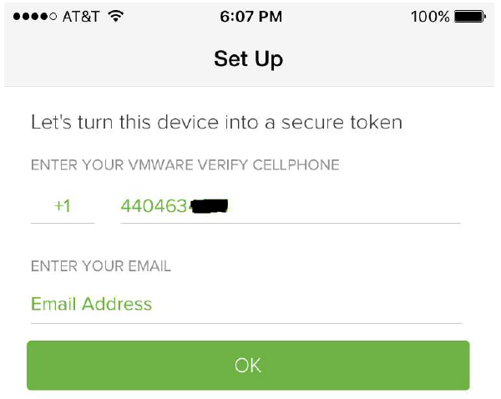Tap the battery icon in status bar
The height and width of the screenshot is (399, 501).
(469, 17)
